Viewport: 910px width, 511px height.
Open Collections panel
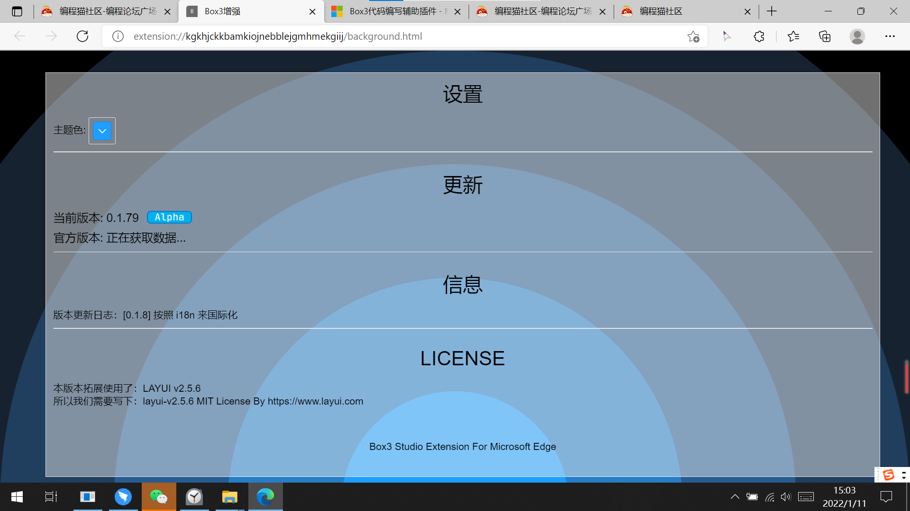825,36
